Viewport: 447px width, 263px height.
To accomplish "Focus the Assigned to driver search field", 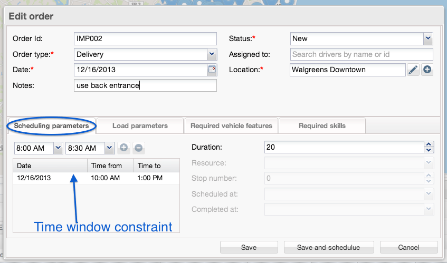I will (362, 54).
